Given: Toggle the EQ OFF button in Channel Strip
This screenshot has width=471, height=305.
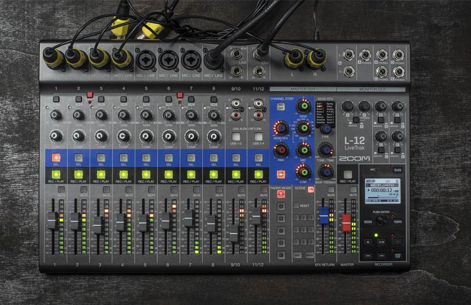Looking at the screenshot, I should (281, 106).
